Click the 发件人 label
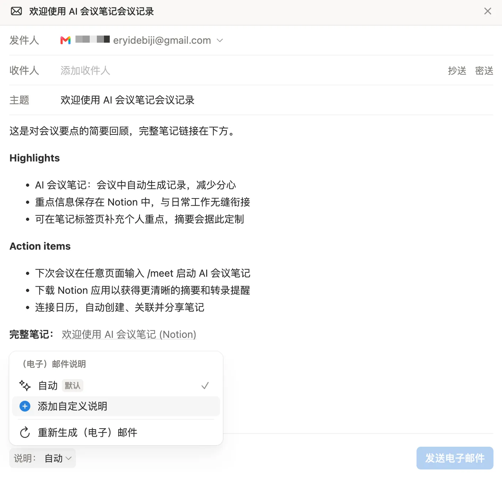The width and height of the screenshot is (502, 478). [24, 40]
